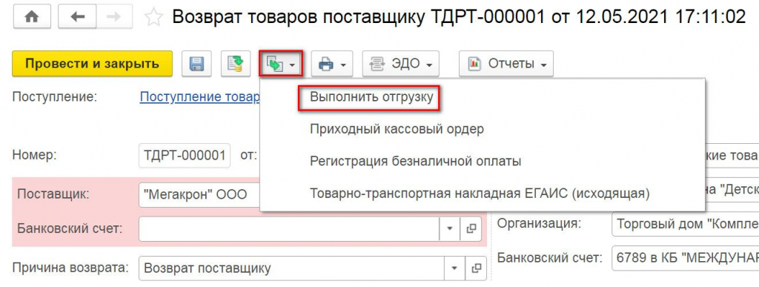Expand the ЭДО menu

click(x=400, y=63)
